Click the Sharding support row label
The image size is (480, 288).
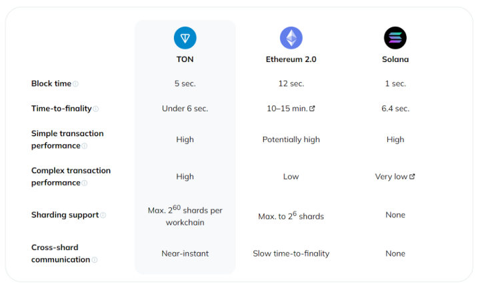[x=65, y=215]
